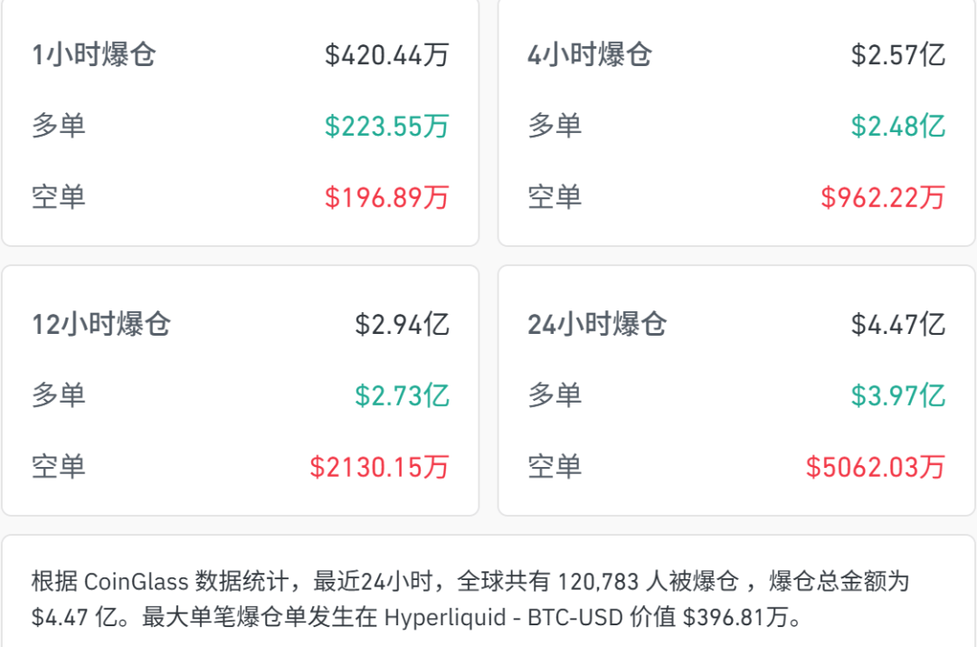
Task: Open the 4小时爆仓 card title
Action: [590, 54]
